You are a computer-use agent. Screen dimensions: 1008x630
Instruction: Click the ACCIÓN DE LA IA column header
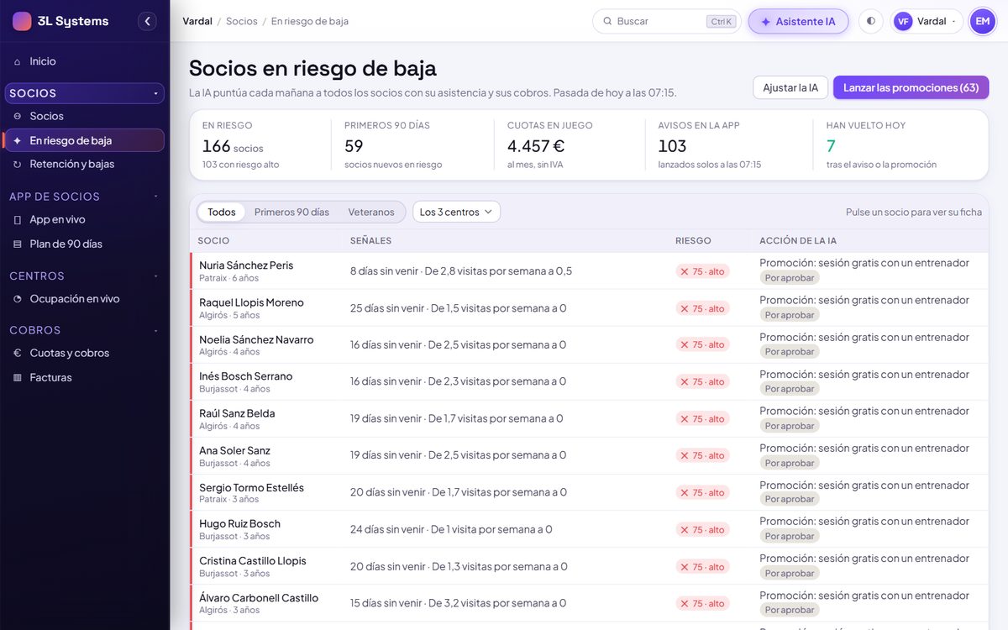coord(798,241)
